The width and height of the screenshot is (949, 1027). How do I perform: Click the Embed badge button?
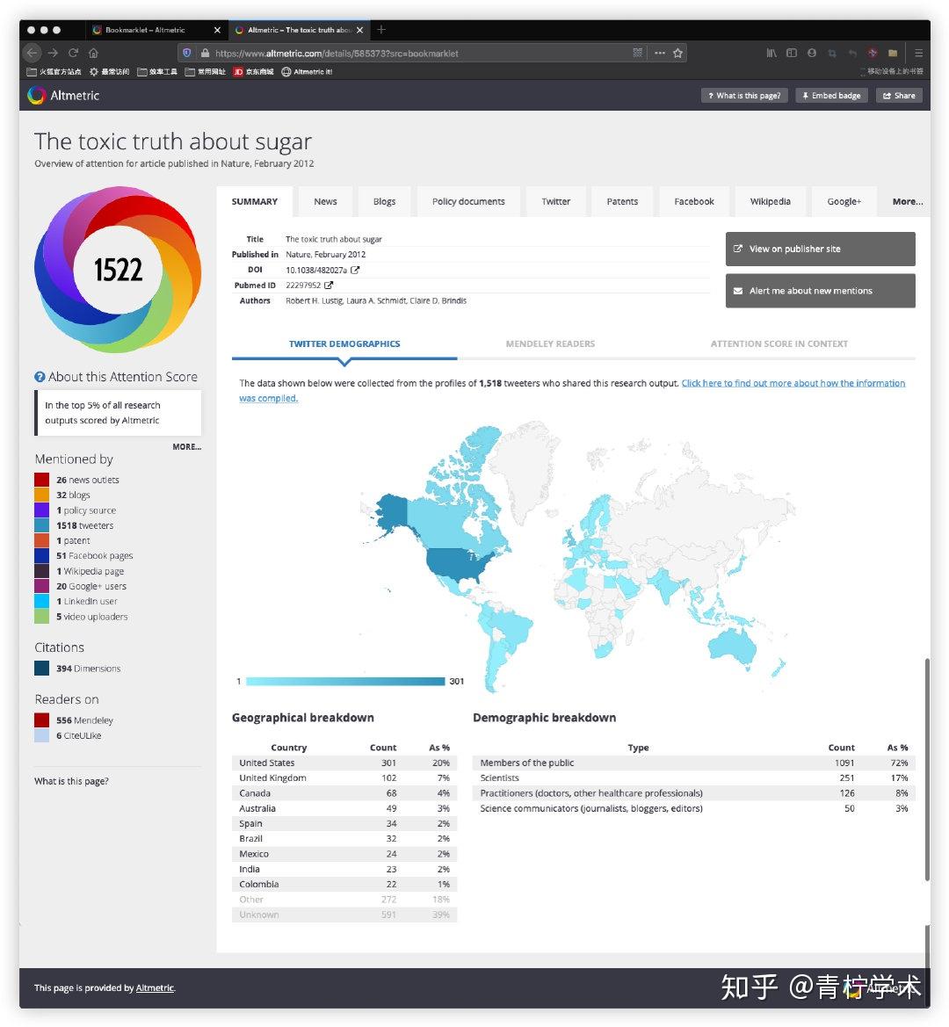(831, 95)
